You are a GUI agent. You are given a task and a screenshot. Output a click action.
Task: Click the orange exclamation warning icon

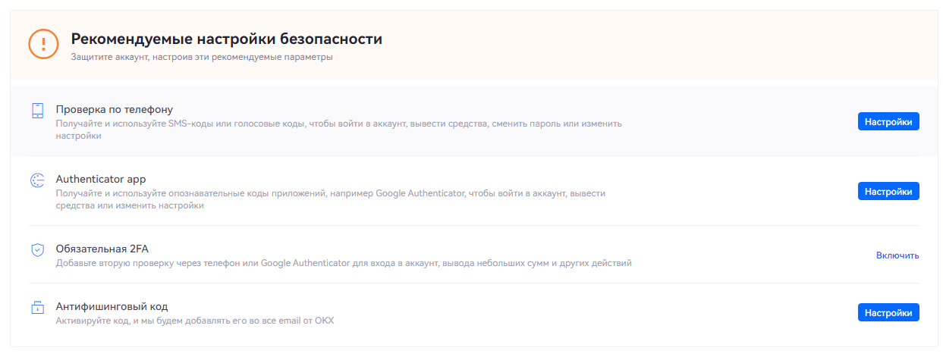pyautogui.click(x=43, y=43)
